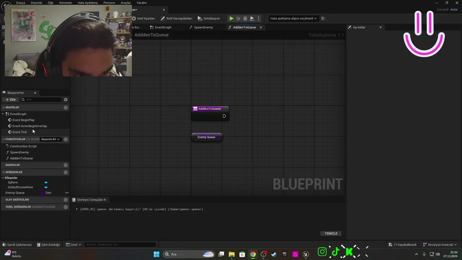
Task: Open Çıktı Günlüğü output log
Action: [48, 245]
